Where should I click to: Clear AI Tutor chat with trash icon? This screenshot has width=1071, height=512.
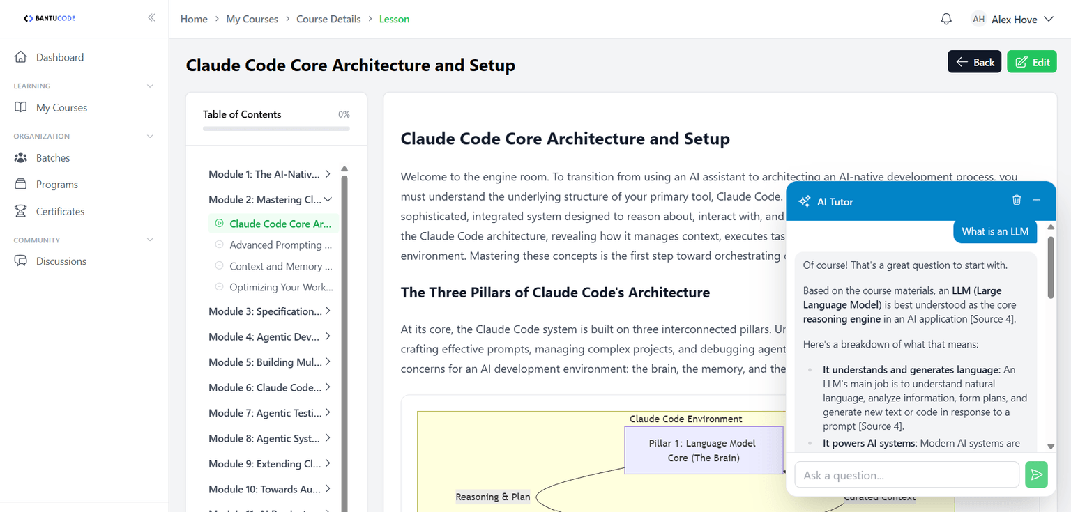(1017, 200)
